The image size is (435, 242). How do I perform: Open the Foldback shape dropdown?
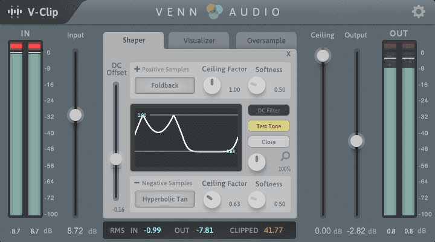pyautogui.click(x=165, y=85)
